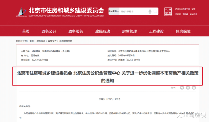Share the article via the Weibo icon
The height and width of the screenshot is (122, 209).
(x=188, y=88)
